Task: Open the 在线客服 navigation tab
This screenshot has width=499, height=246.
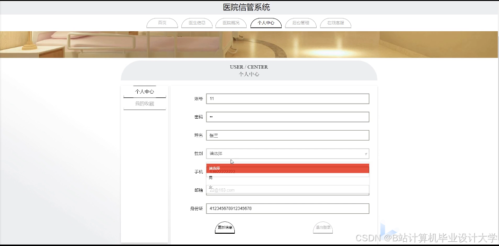Action: point(335,23)
